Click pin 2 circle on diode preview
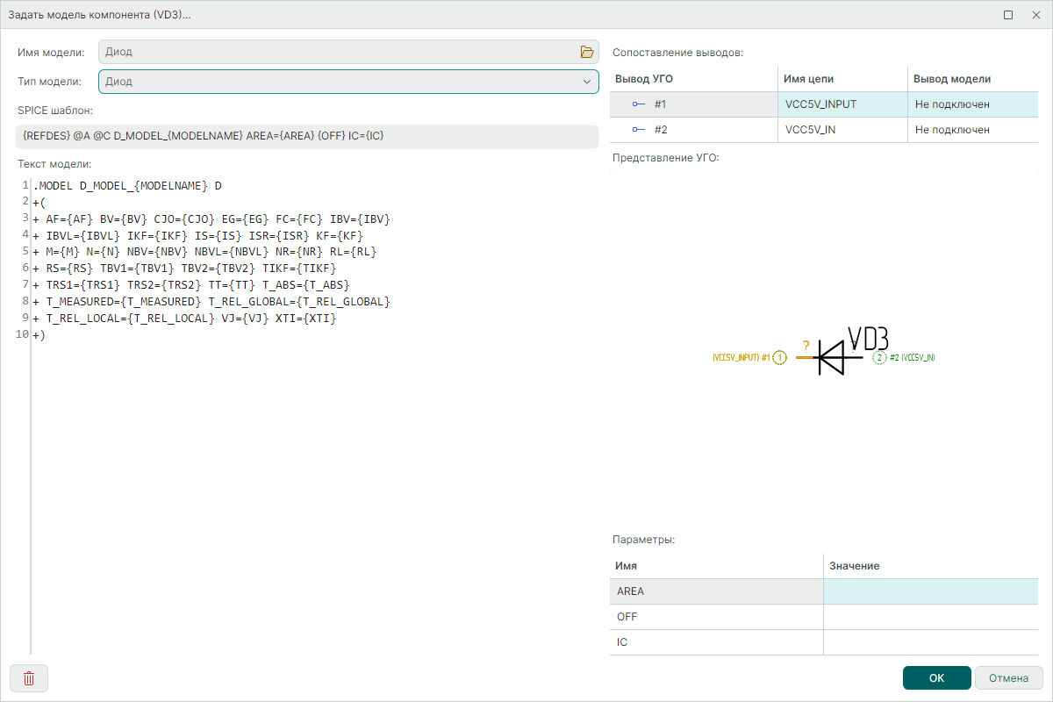Screen dimensions: 1053x702 click(x=879, y=358)
